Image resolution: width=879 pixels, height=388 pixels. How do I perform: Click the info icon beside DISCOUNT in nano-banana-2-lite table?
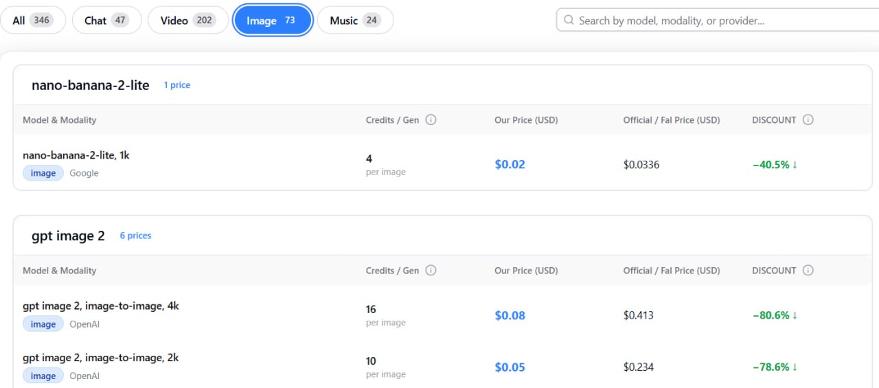(x=808, y=119)
